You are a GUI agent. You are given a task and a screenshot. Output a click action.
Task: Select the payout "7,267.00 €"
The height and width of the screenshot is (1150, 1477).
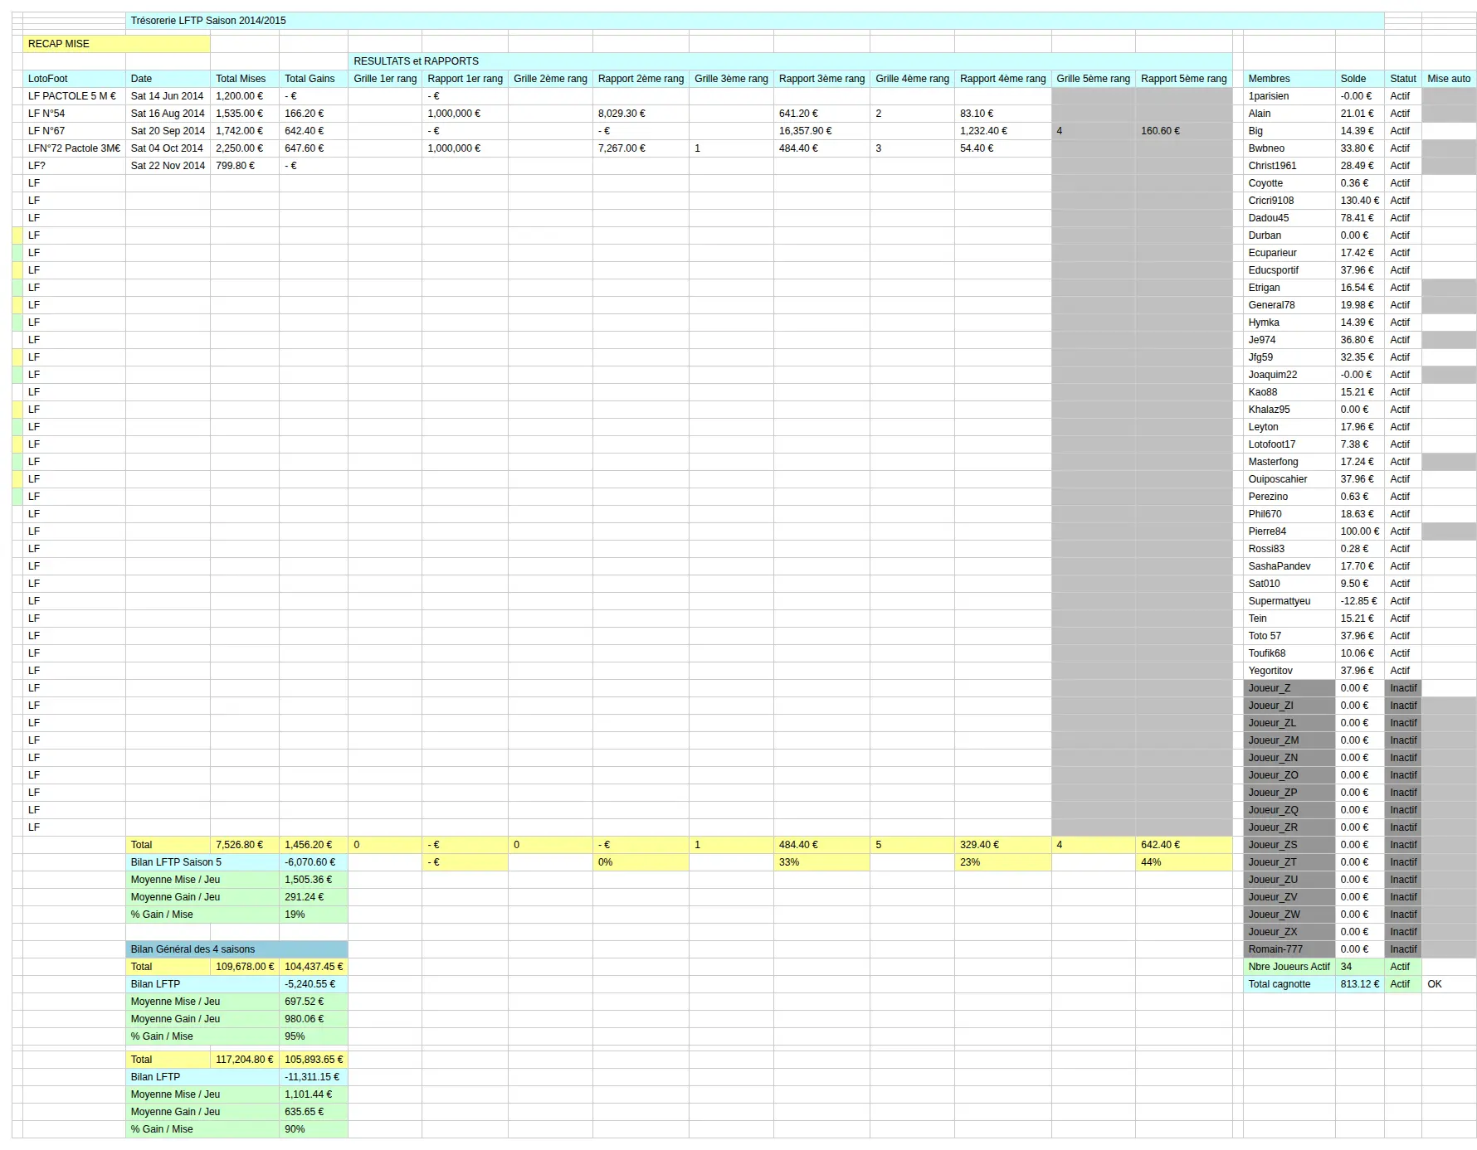click(641, 148)
